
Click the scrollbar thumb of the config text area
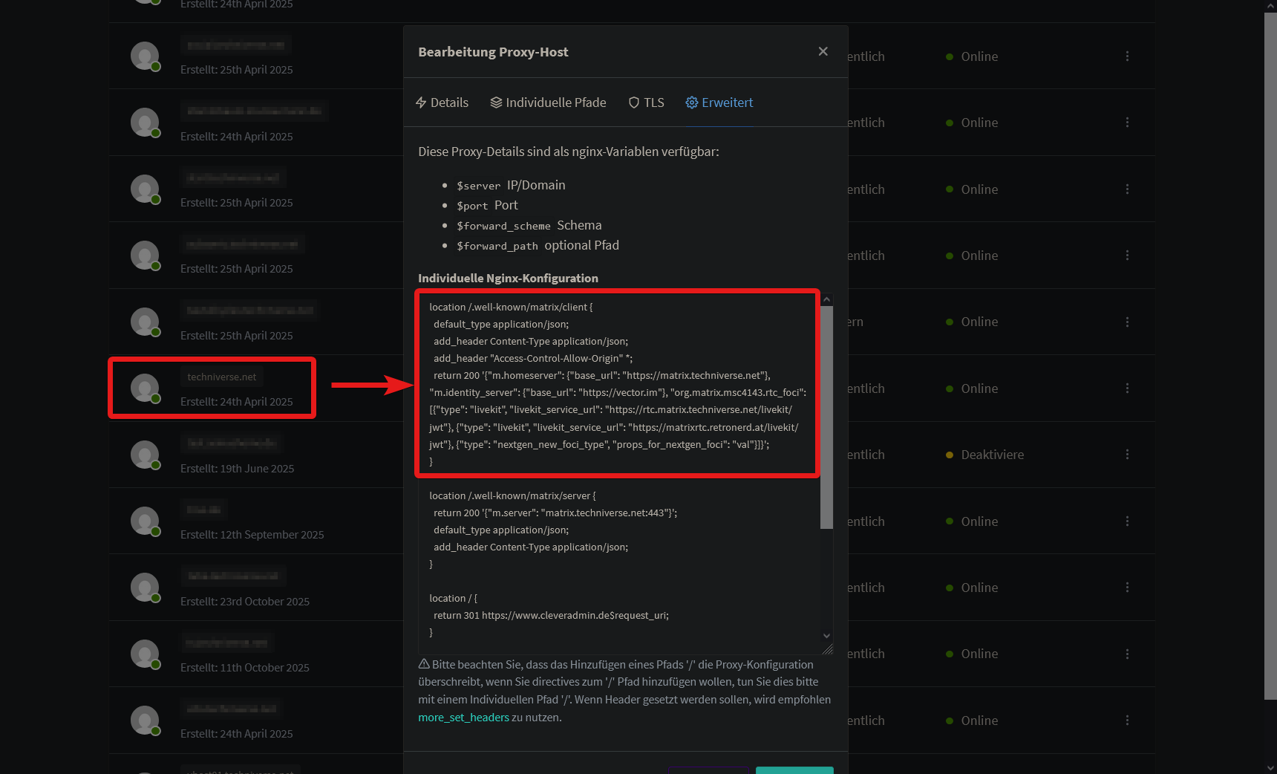pos(826,416)
